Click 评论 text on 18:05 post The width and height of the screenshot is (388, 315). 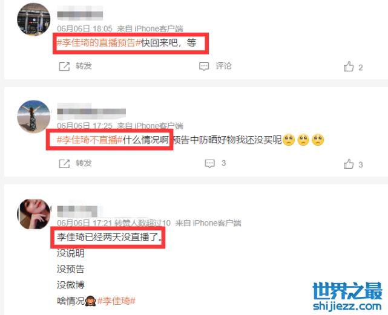[x=223, y=66]
